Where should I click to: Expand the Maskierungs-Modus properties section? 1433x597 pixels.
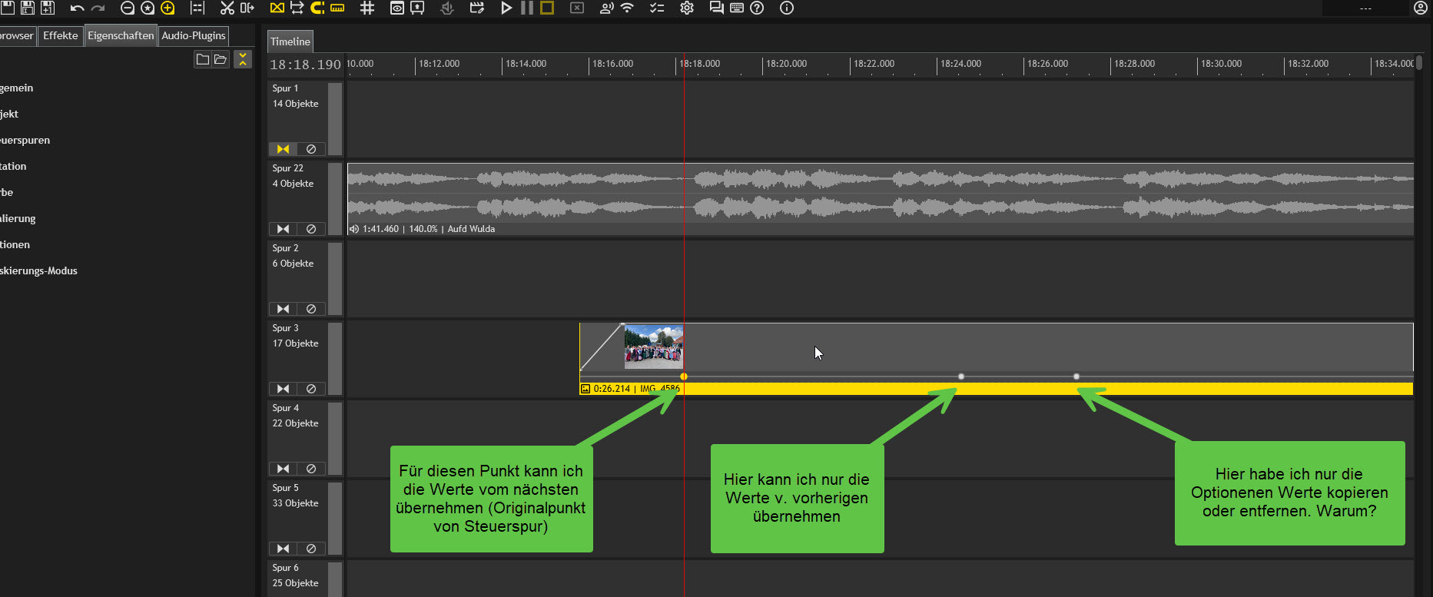point(38,271)
